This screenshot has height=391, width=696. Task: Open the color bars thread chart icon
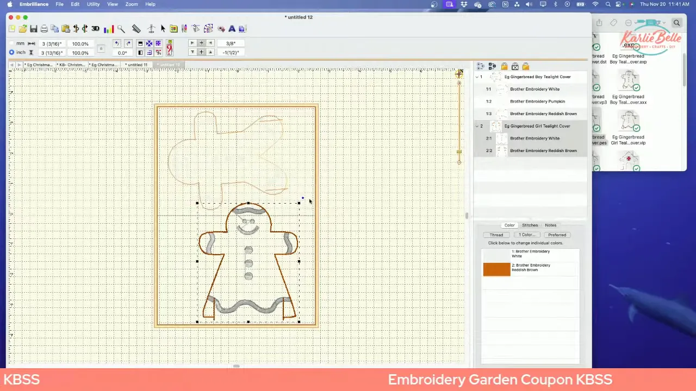[x=109, y=29]
